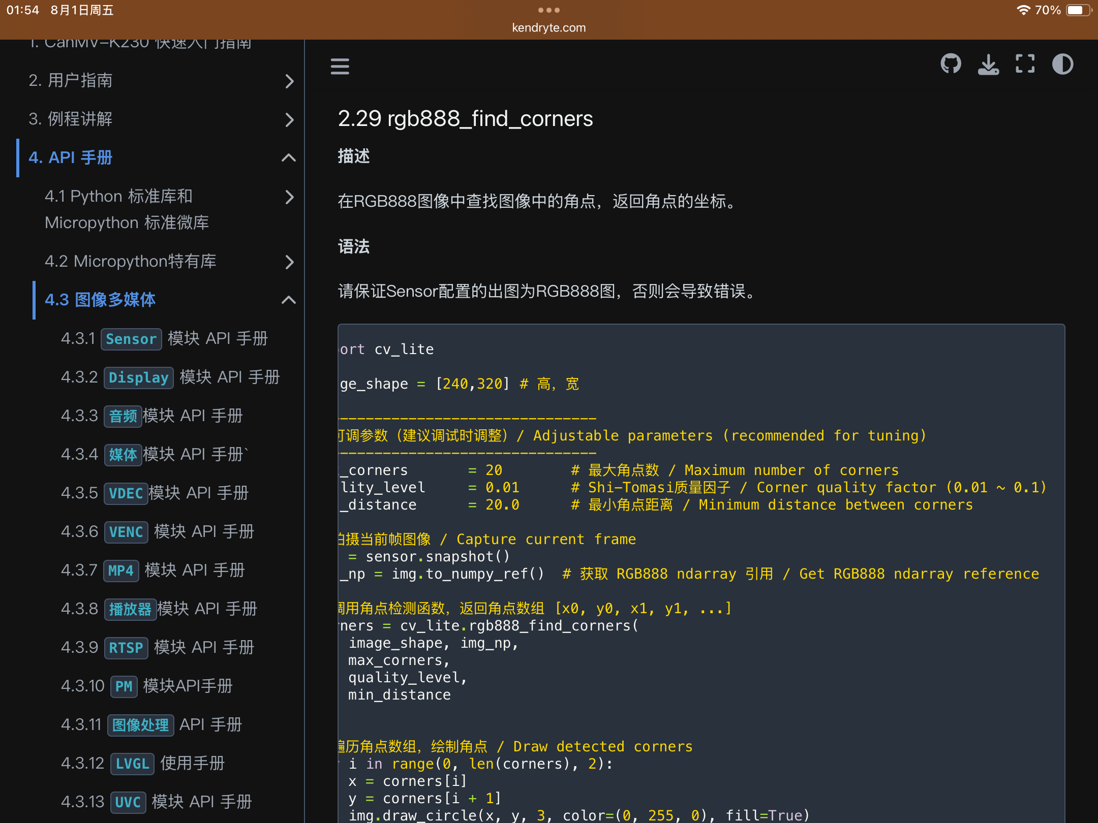The width and height of the screenshot is (1098, 823).
Task: Enter fullscreen mode icon
Action: [1025, 65]
